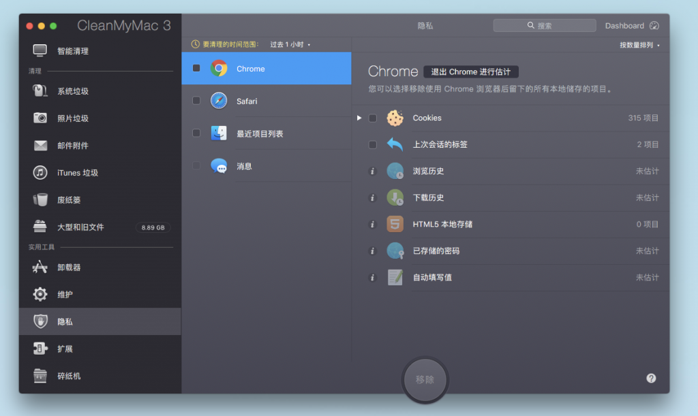Open the 按数量排列 sort dropdown

[639, 45]
